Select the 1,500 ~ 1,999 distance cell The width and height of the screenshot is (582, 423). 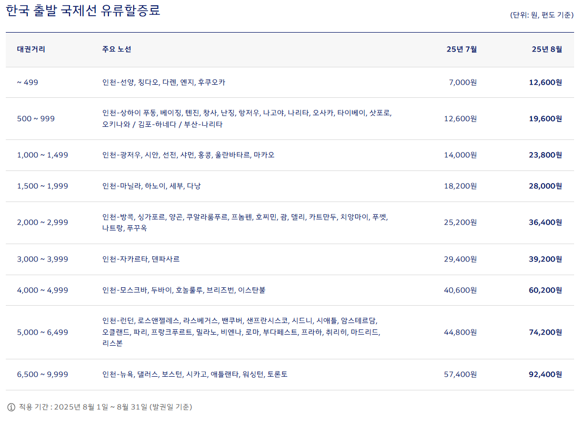pyautogui.click(x=43, y=186)
